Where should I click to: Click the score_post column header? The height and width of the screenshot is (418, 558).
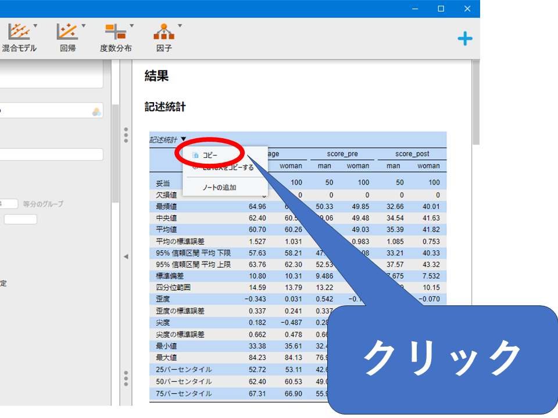point(412,154)
